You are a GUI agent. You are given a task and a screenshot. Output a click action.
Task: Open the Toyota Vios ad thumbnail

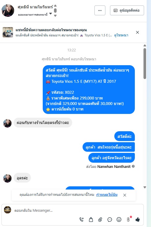coord(8,32)
